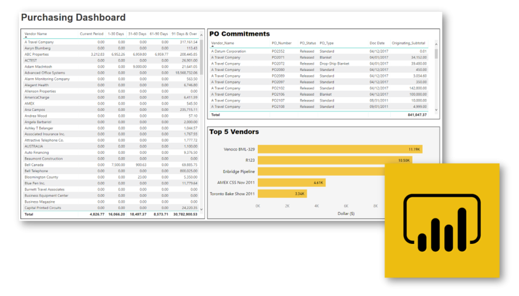Click the PO Commitments scroll up arrow
Image resolution: width=519 pixels, height=296 pixels.
(x=436, y=44)
